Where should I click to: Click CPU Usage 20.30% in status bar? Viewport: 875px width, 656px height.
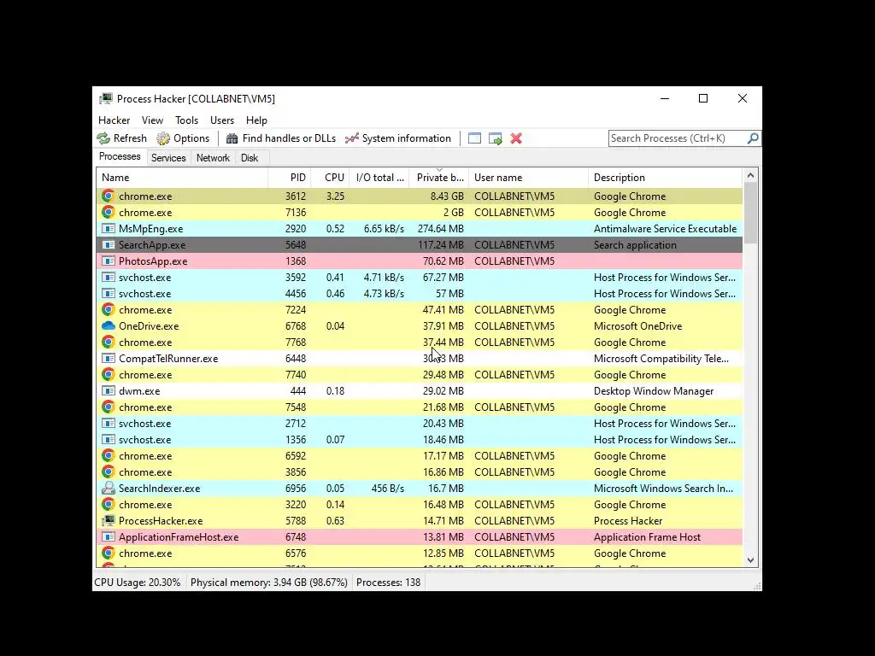pos(138,583)
